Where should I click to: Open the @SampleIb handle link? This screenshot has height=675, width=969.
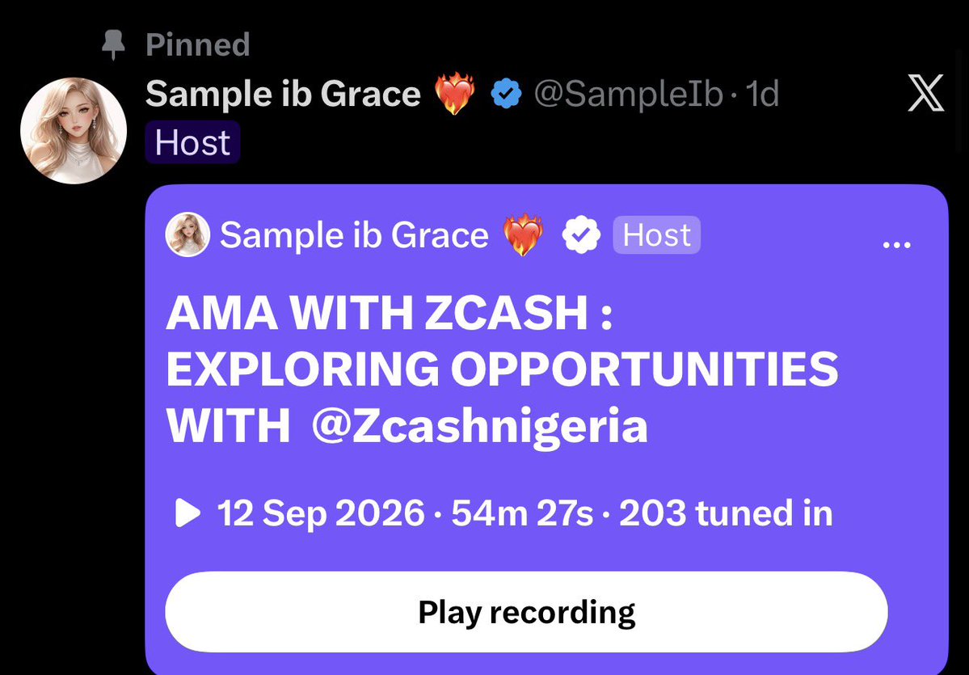628,95
